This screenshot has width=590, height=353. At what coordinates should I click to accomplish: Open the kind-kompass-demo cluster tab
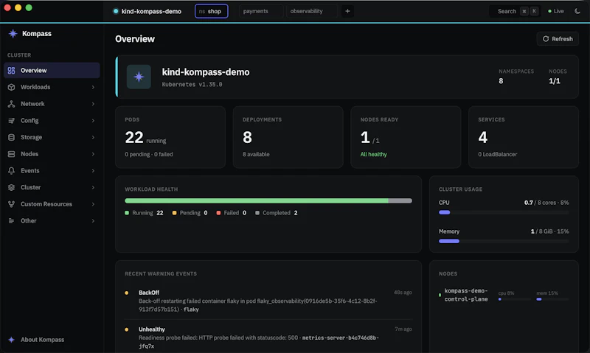click(147, 11)
